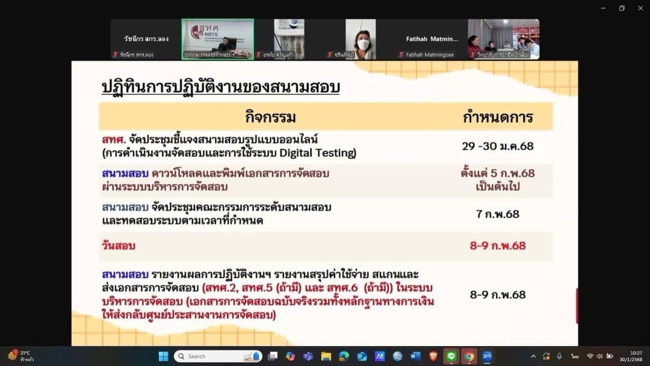This screenshot has height=366, width=650.
Task: Open File Explorer from taskbar
Action: 326,356
